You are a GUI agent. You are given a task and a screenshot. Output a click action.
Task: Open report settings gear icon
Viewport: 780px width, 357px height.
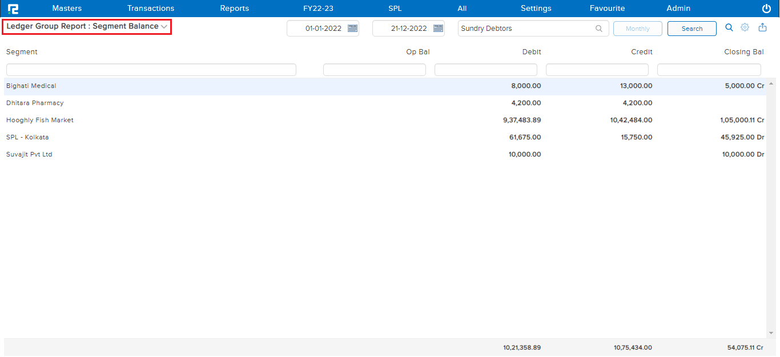pyautogui.click(x=745, y=27)
